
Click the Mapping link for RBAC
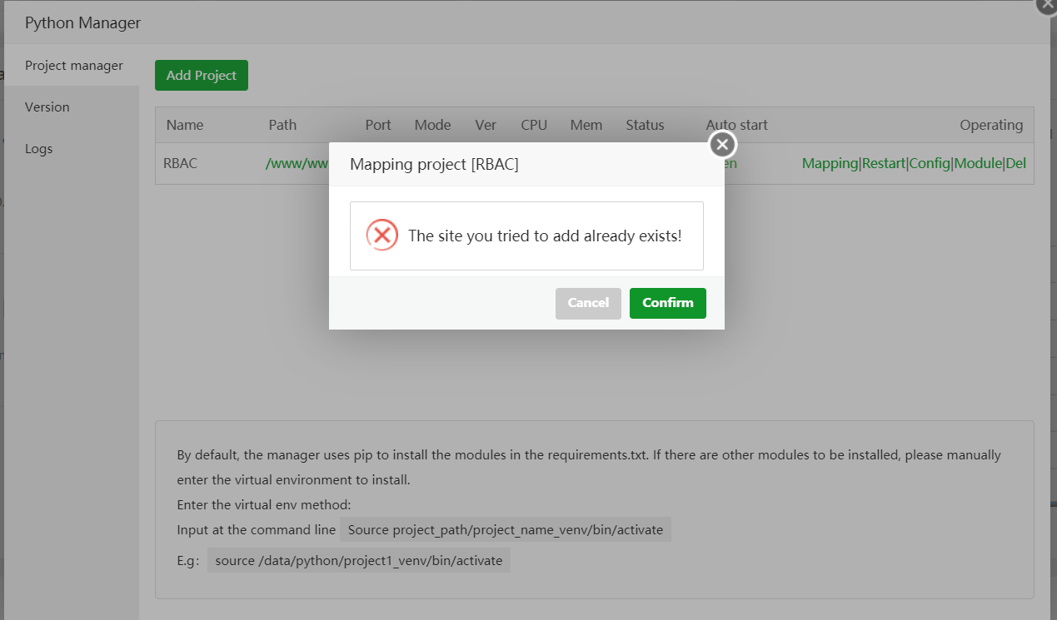pyautogui.click(x=830, y=163)
